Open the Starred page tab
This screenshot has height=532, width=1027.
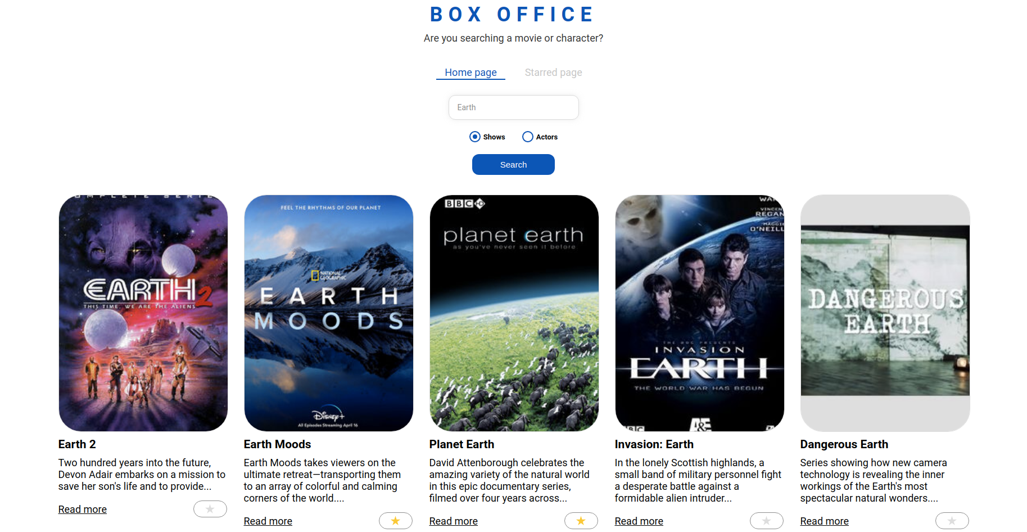coord(553,73)
